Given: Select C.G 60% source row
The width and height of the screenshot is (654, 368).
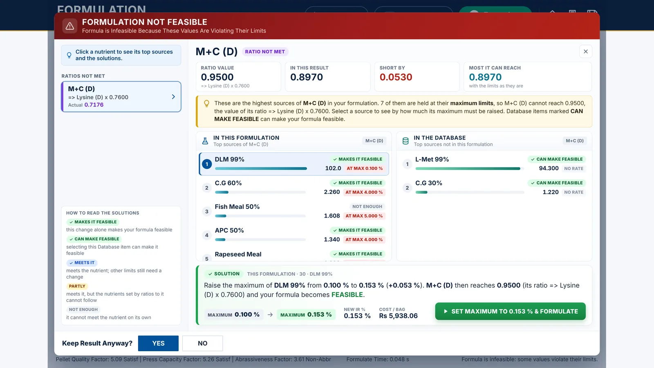Looking at the screenshot, I should (293, 188).
